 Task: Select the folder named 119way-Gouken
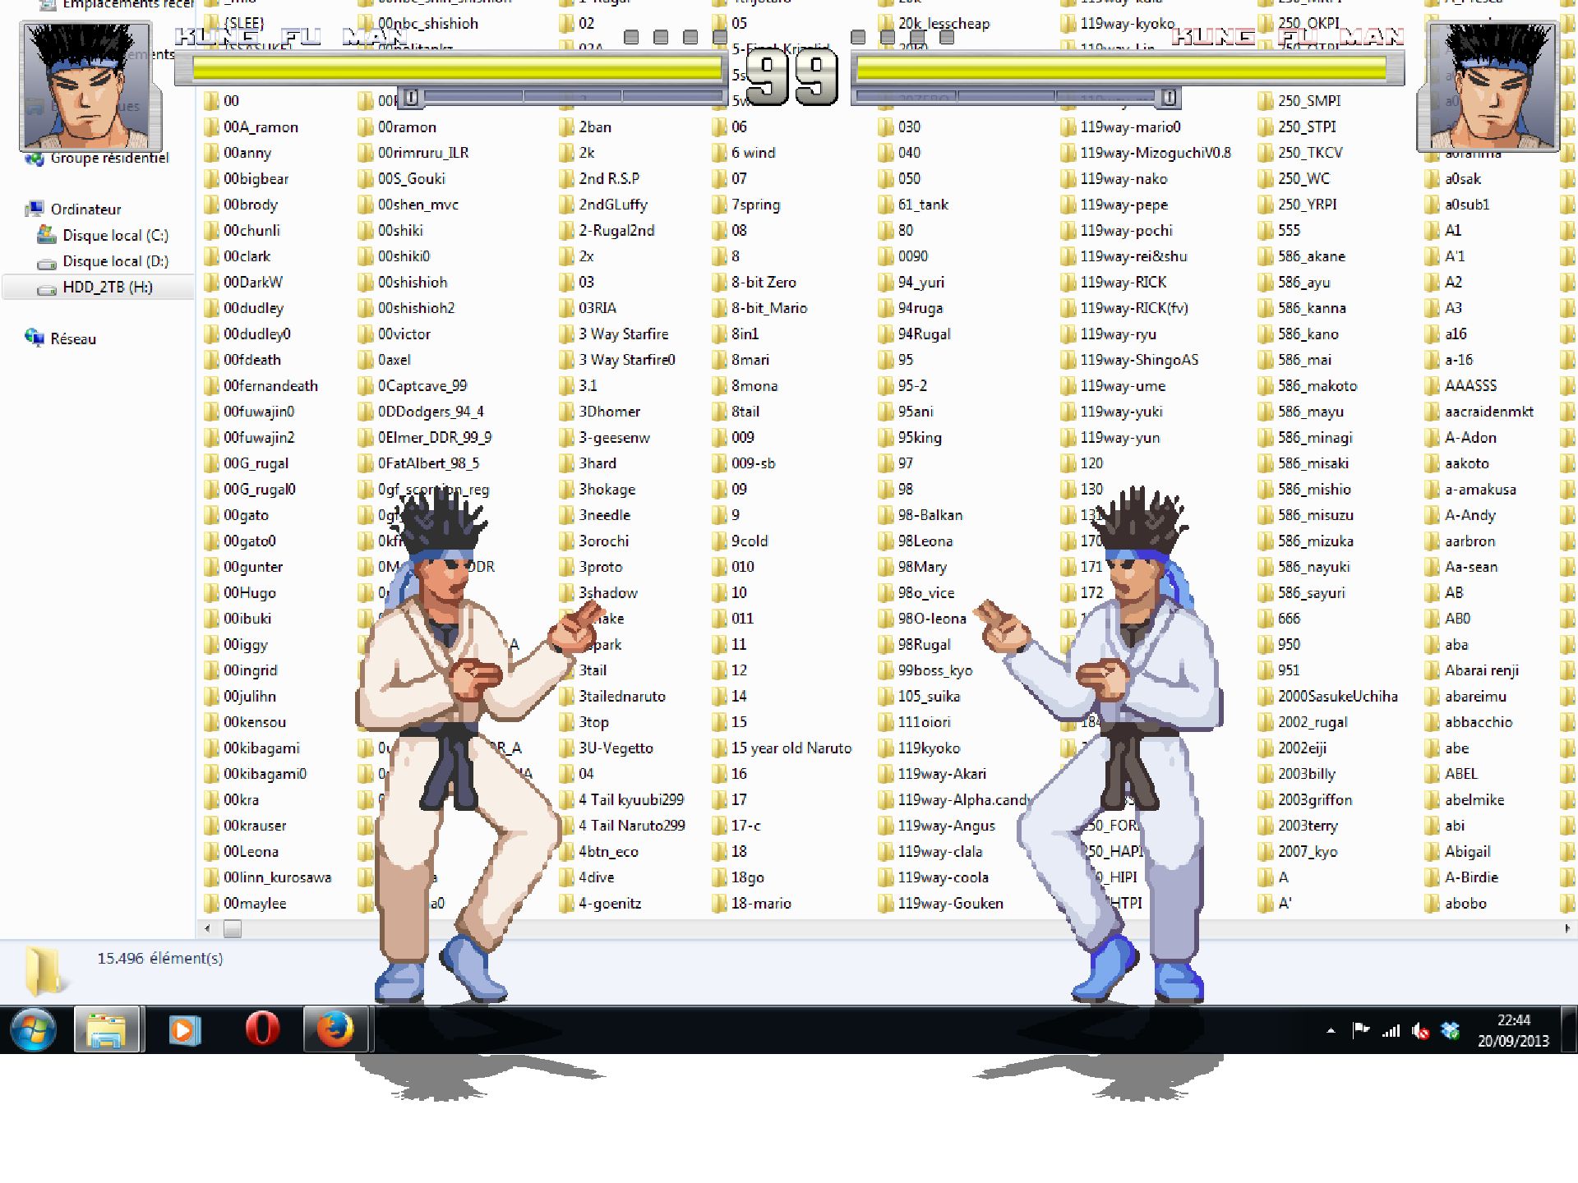click(x=950, y=904)
